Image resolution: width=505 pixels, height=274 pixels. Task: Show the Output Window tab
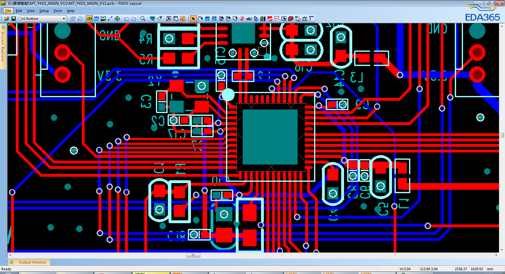point(29,262)
